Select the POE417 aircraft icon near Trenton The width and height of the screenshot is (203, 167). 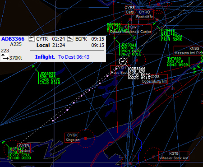[4, 142]
